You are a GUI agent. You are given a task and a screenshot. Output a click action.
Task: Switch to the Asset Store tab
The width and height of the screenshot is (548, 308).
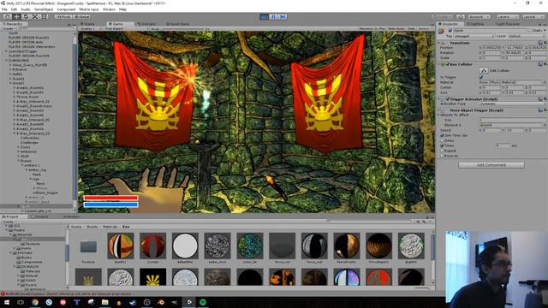178,24
